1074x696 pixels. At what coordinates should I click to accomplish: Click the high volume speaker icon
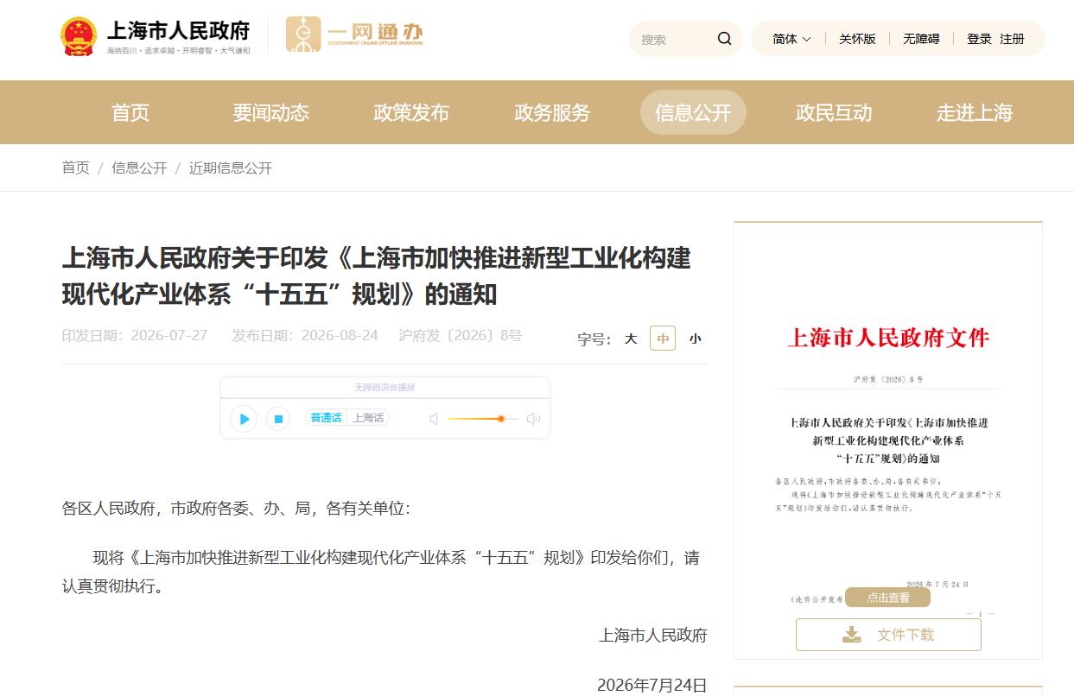(x=533, y=419)
